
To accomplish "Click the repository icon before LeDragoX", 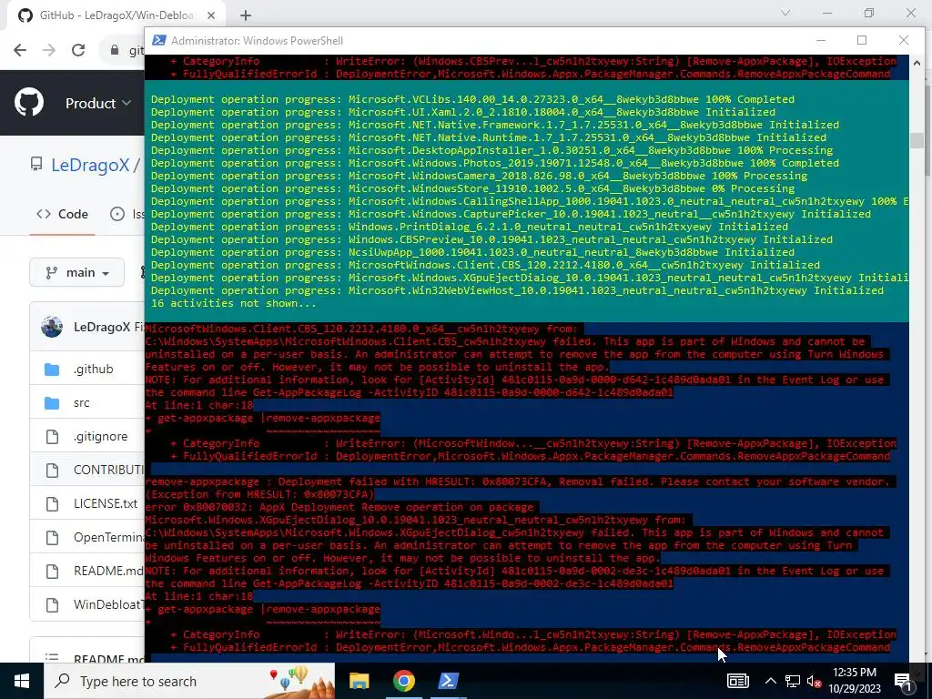I will (36, 164).
